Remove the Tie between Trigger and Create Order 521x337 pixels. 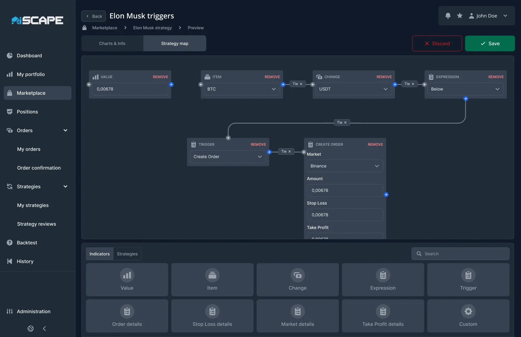point(289,151)
